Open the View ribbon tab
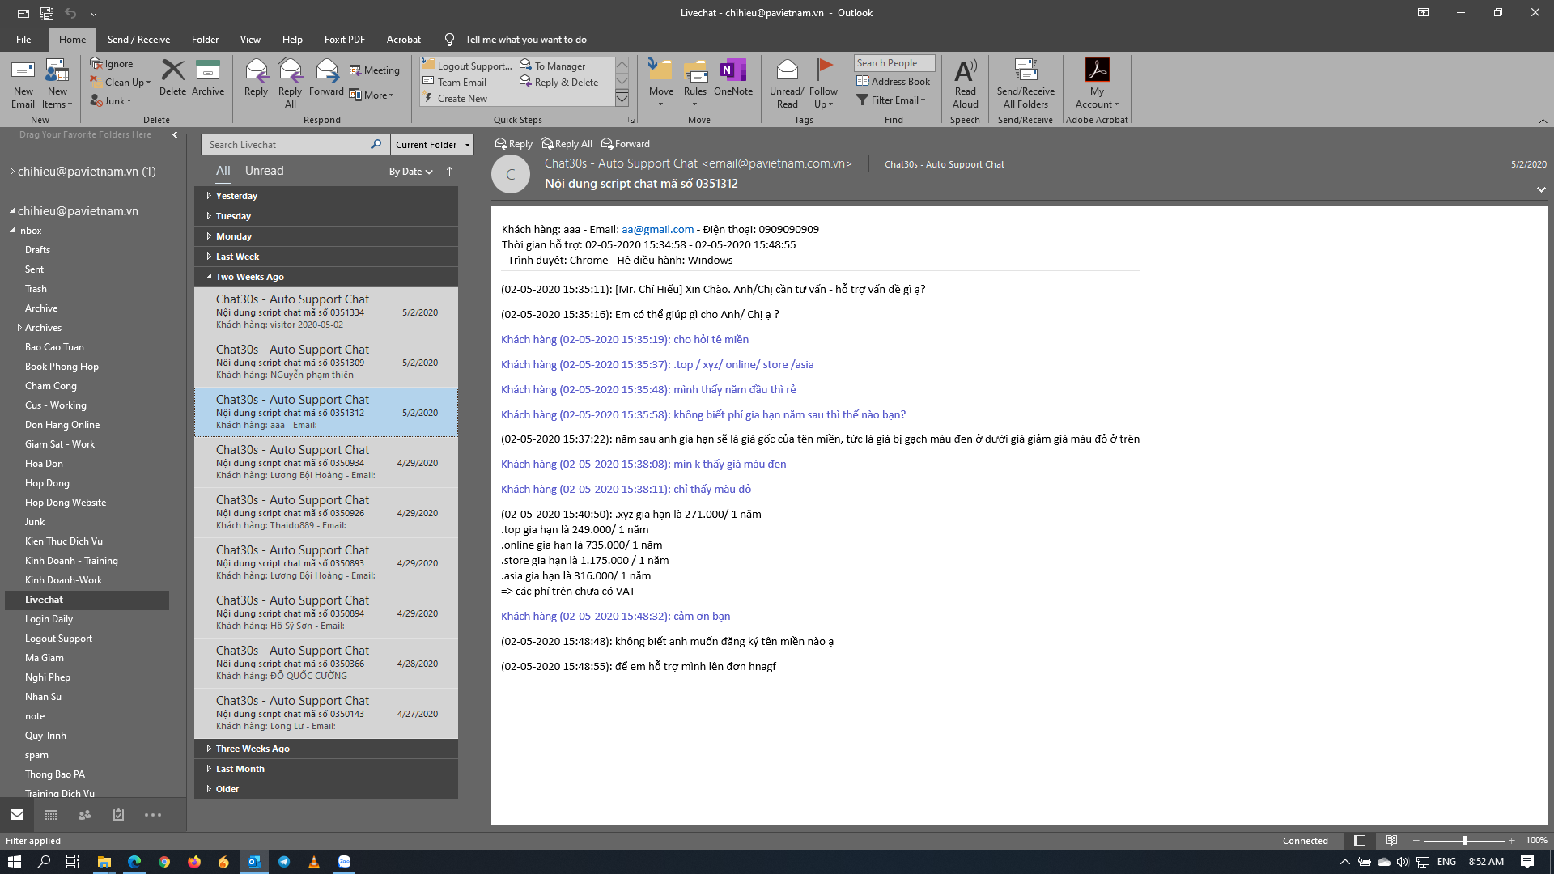The image size is (1554, 874). (x=250, y=39)
